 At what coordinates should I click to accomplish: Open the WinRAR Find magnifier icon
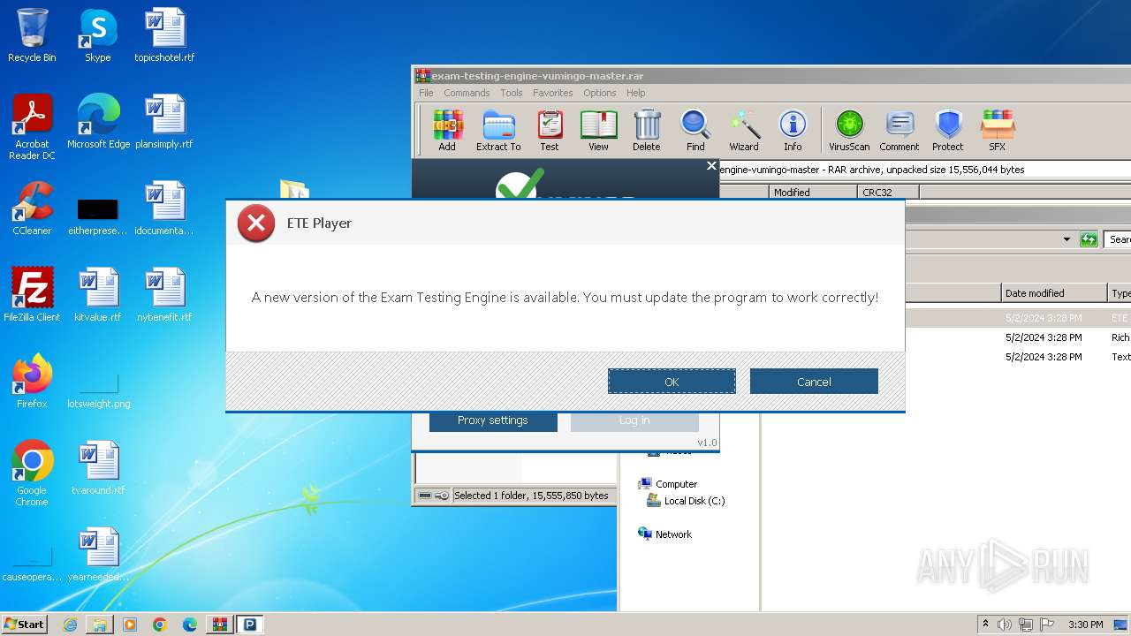click(x=695, y=131)
